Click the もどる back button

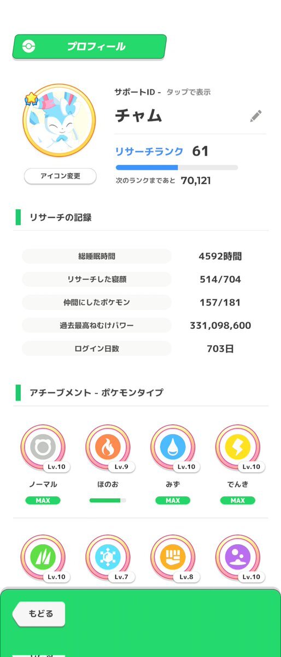[38, 614]
